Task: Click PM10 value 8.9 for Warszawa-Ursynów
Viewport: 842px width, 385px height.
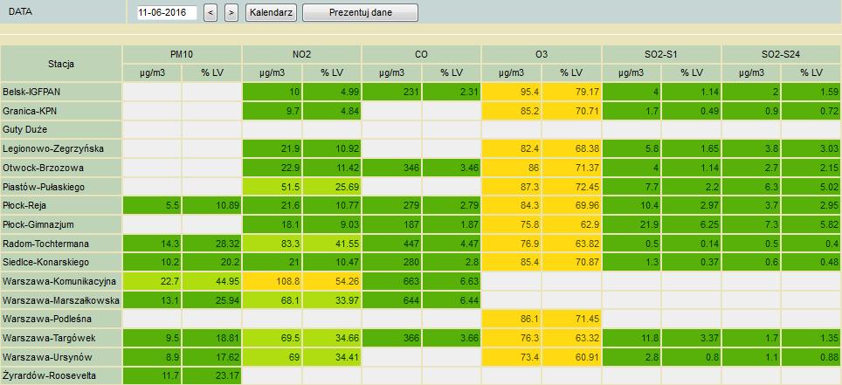Action: pos(152,357)
